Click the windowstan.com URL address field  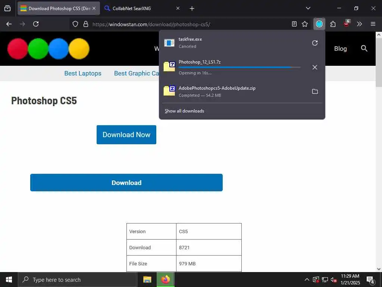click(151, 24)
